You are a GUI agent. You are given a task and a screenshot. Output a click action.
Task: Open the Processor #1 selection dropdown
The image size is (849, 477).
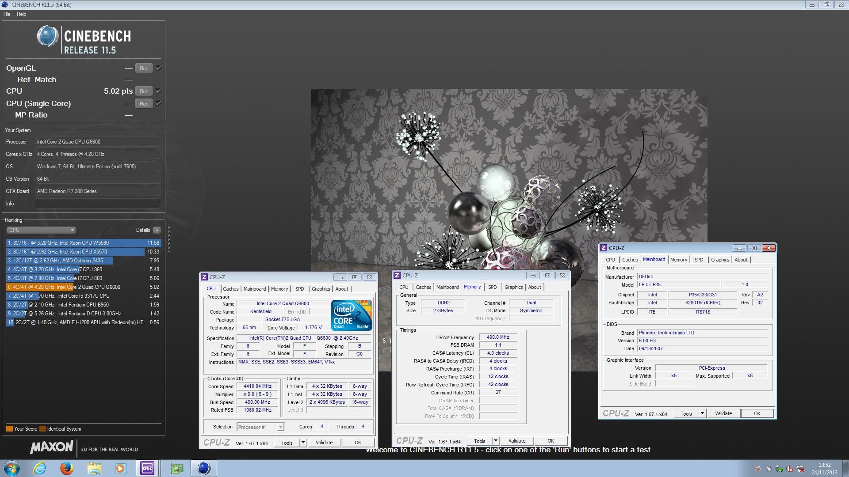[260, 427]
